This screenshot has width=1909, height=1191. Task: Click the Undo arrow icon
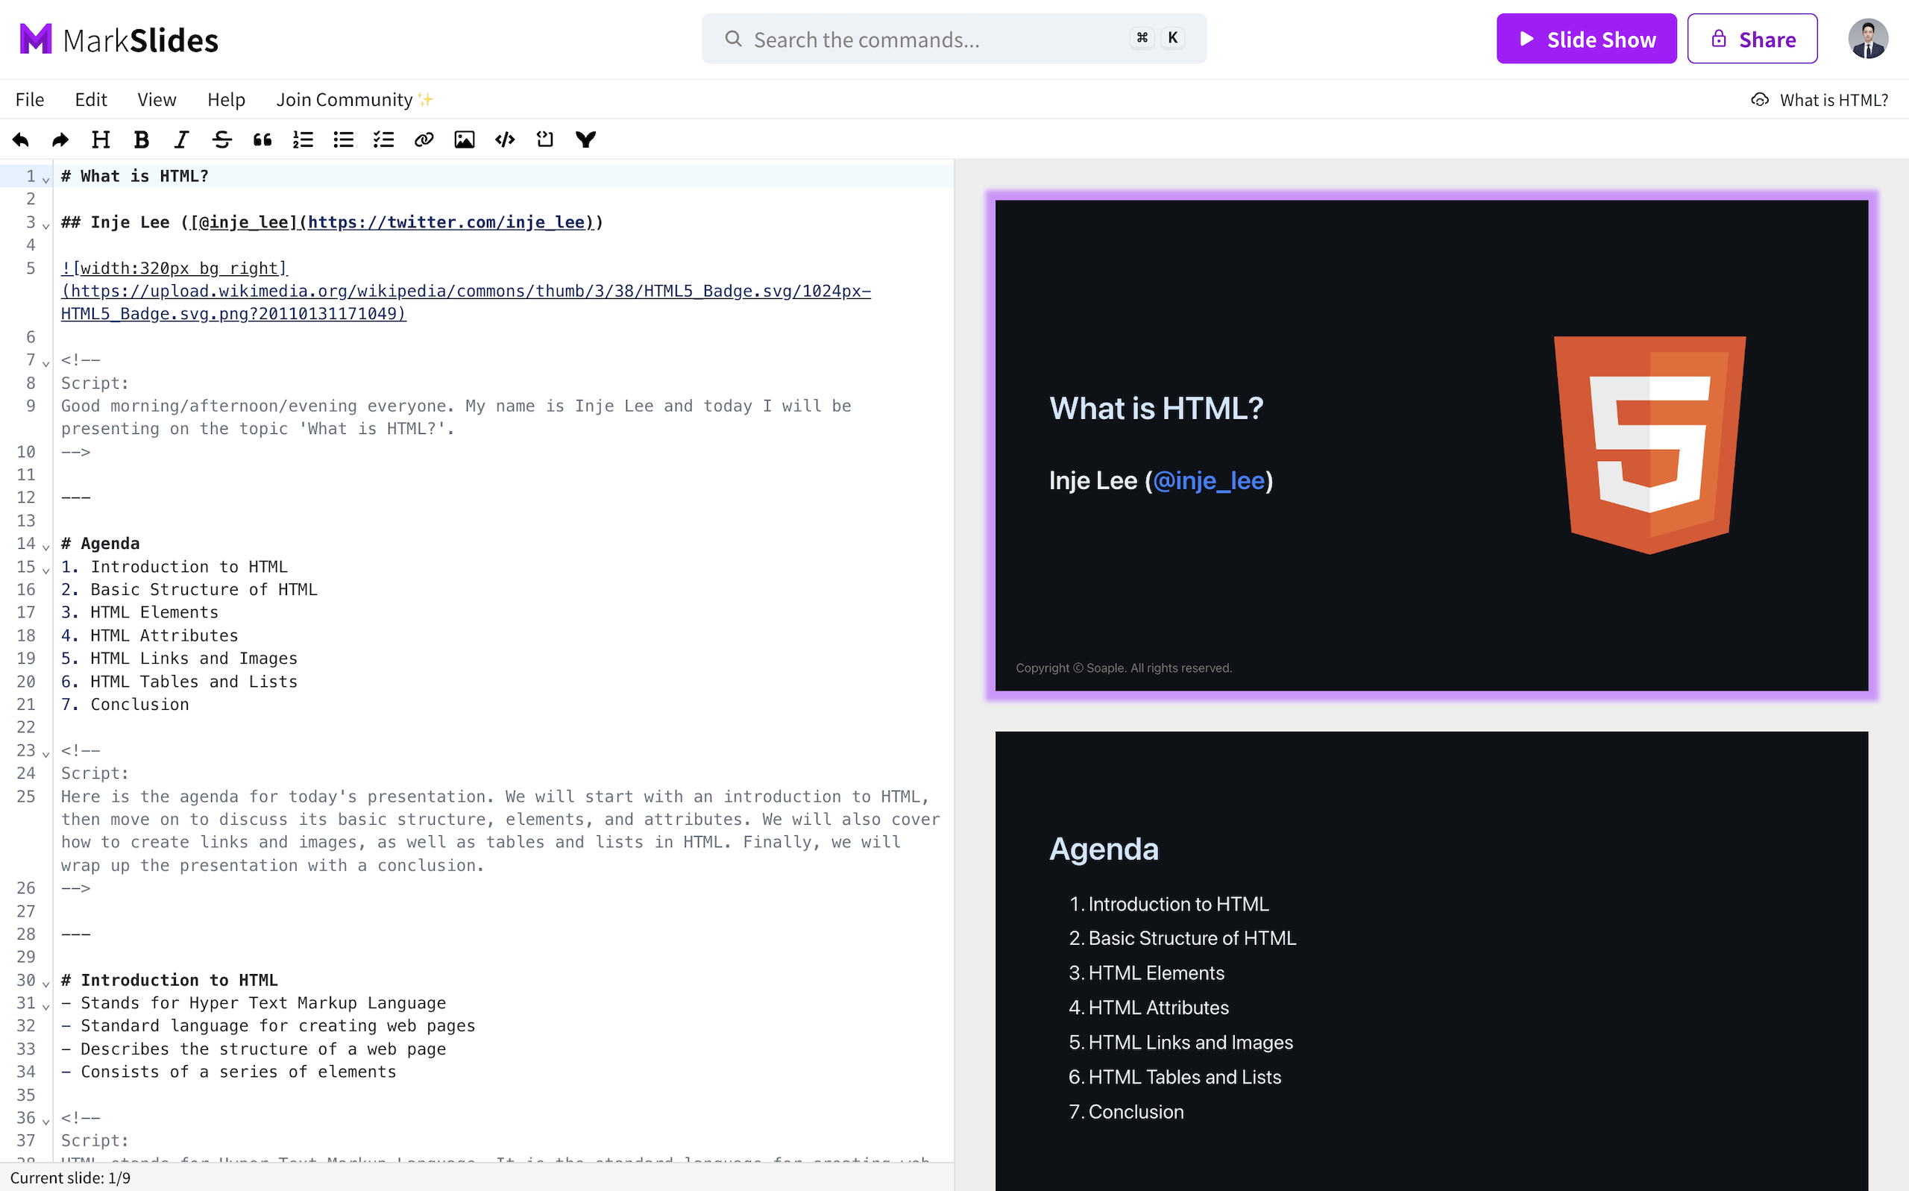(x=22, y=139)
